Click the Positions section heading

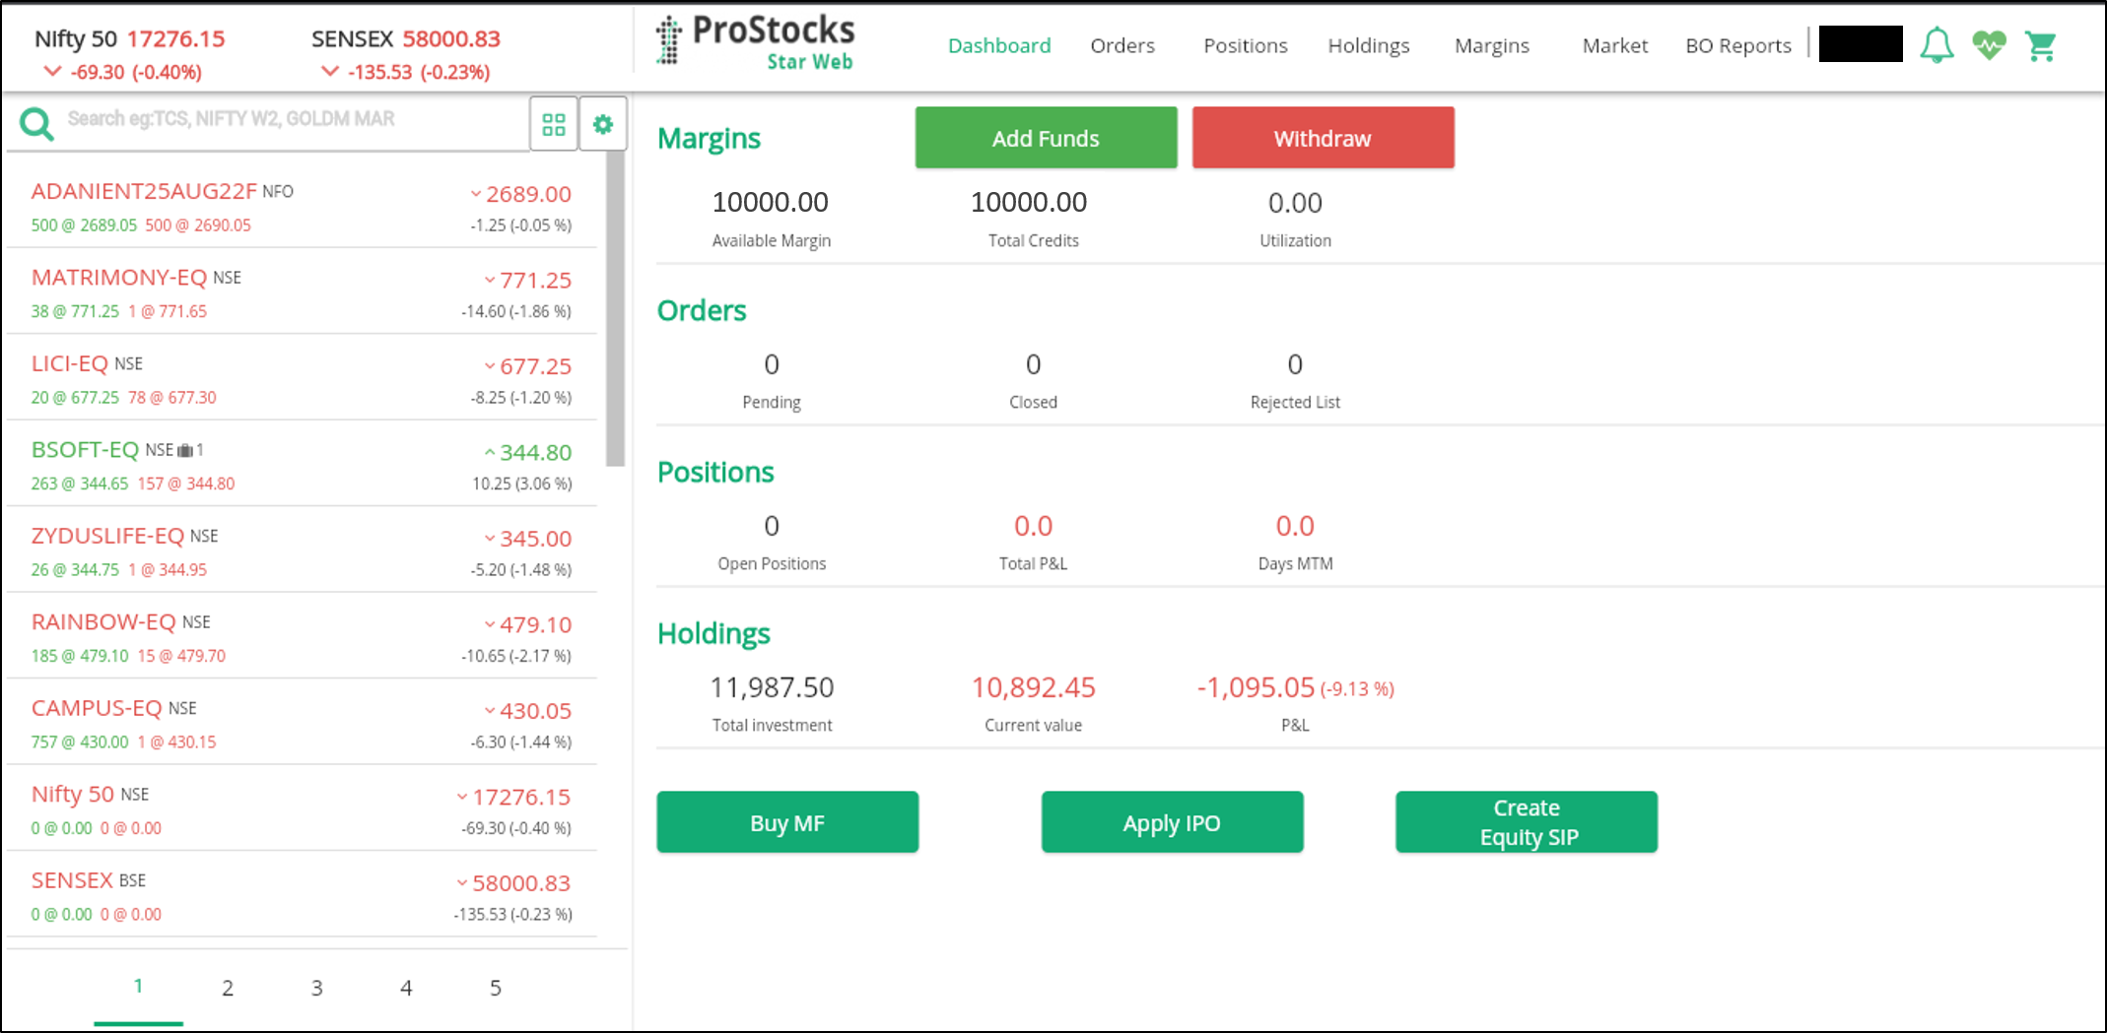click(x=715, y=472)
